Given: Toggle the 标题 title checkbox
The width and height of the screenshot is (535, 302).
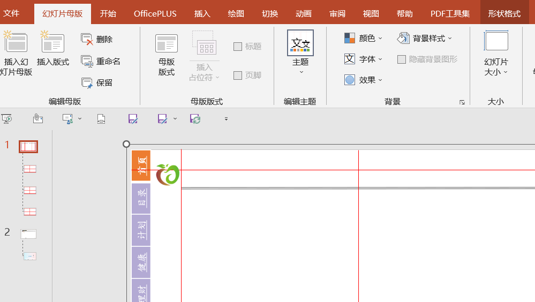Looking at the screenshot, I should click(237, 47).
